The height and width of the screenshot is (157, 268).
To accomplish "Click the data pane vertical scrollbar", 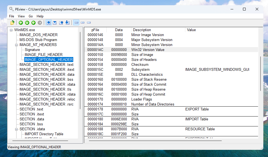I will point(261,74).
